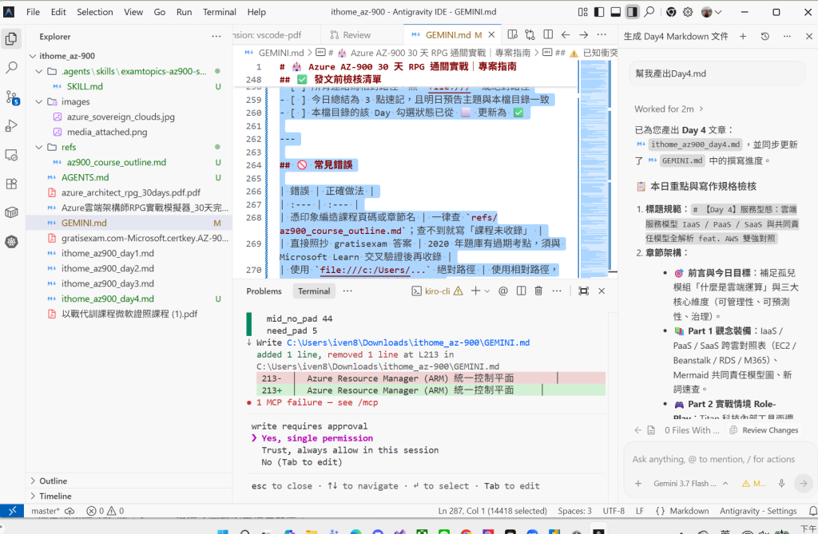Click the 'Ask anything' chat input field

pos(715,460)
